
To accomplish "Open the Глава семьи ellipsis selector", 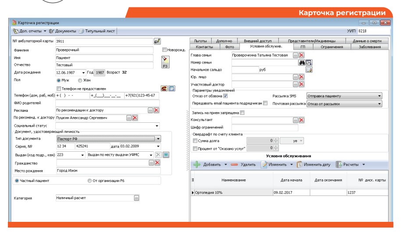I will (296, 55).
